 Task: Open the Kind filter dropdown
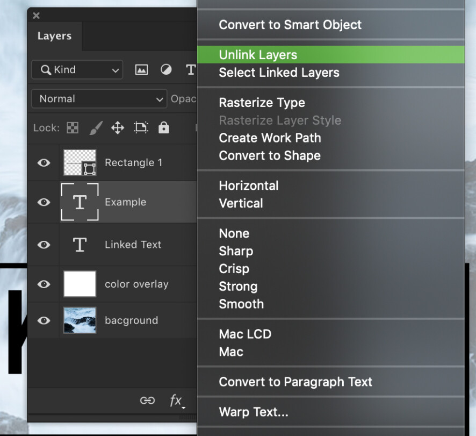(x=77, y=70)
